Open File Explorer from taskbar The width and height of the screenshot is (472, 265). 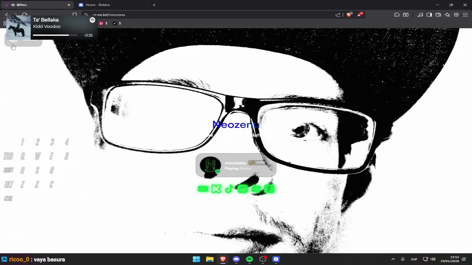pos(210,259)
